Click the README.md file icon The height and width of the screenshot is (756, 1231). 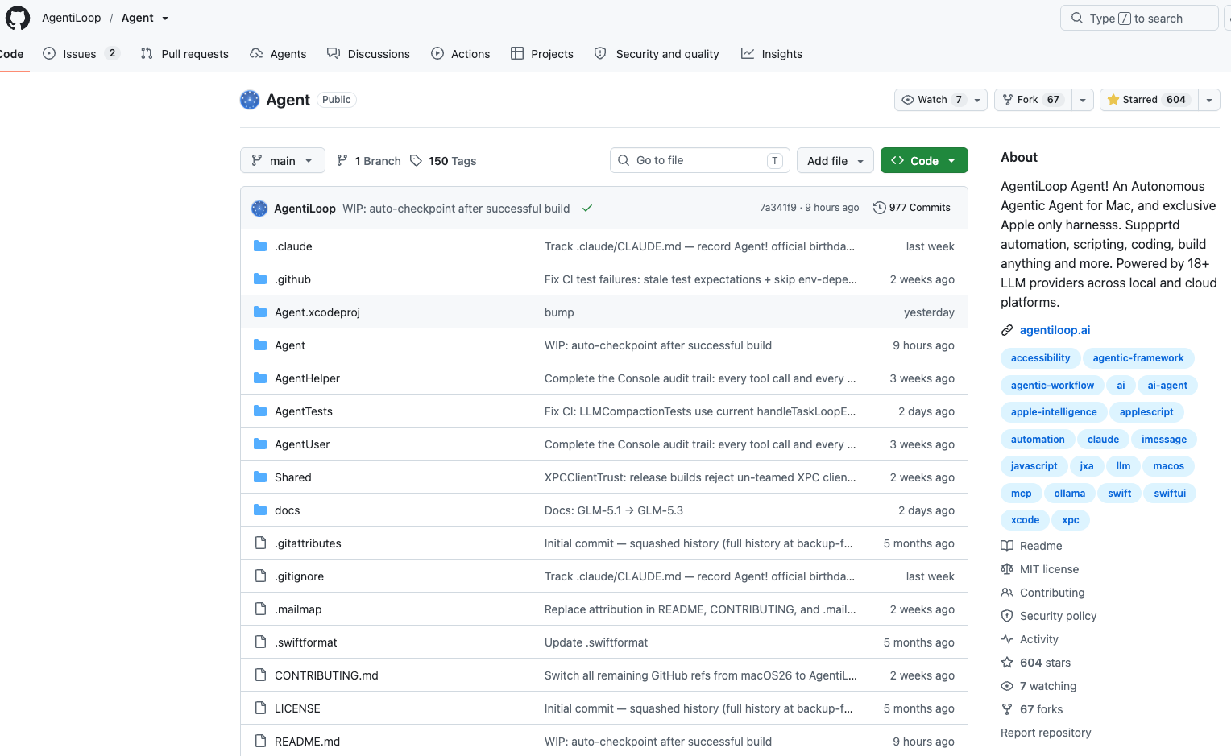click(x=260, y=742)
